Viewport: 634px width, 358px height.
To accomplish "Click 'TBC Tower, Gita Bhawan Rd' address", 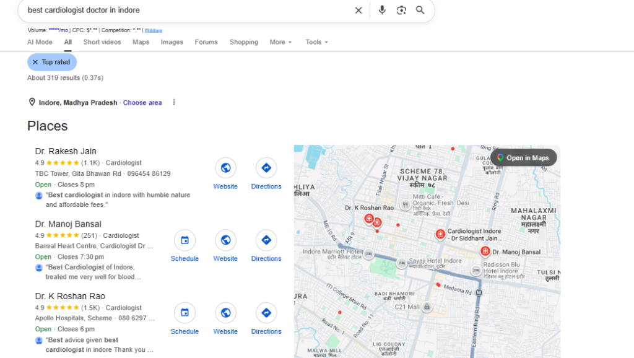I will (78, 173).
